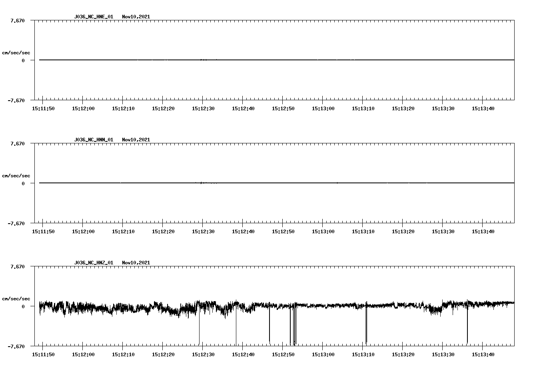Click the 15:12:00 time label under HNE plot
Image resolution: width=543 pixels, height=369 pixels.
pyautogui.click(x=83, y=109)
